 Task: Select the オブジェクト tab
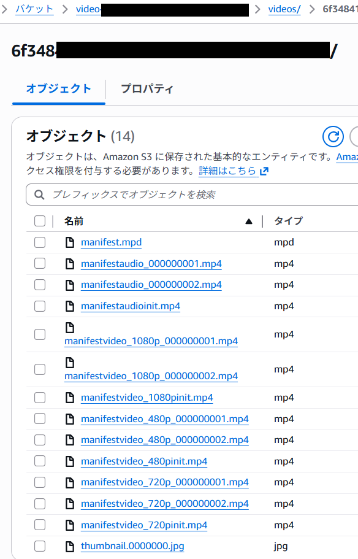click(58, 88)
